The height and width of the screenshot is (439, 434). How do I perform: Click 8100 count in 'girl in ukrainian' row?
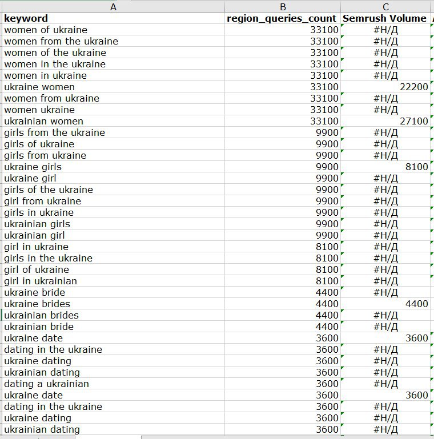click(283, 281)
